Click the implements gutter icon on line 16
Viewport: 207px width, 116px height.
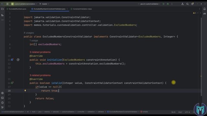(12, 83)
